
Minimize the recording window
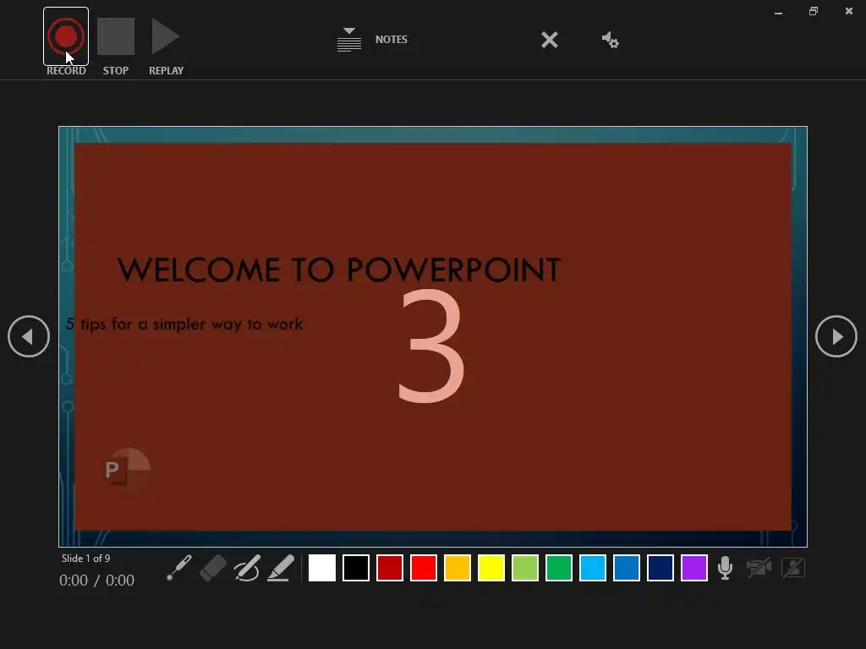[x=778, y=12]
